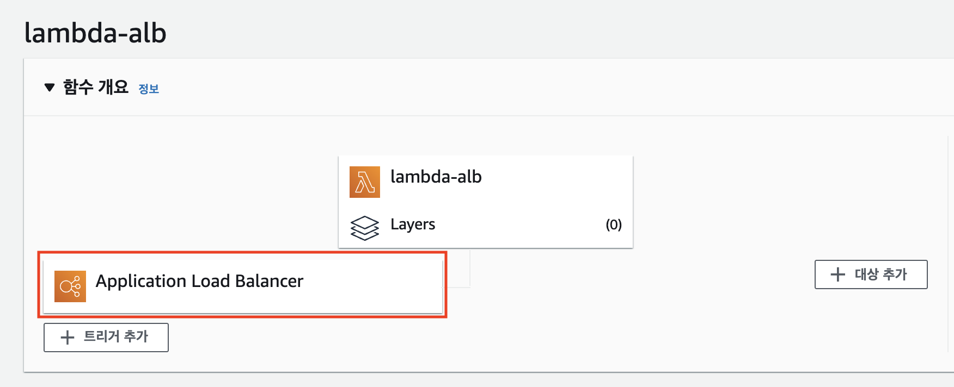This screenshot has width=954, height=387.
Task: Click the Application Load Balancer trigger icon
Action: 70,285
